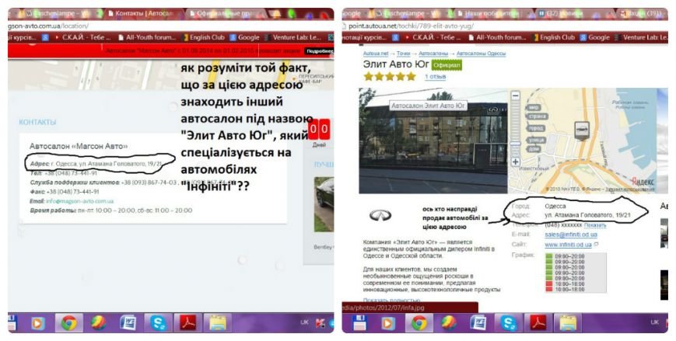Click the five-star rating under Элит Авто Юг

(x=390, y=77)
